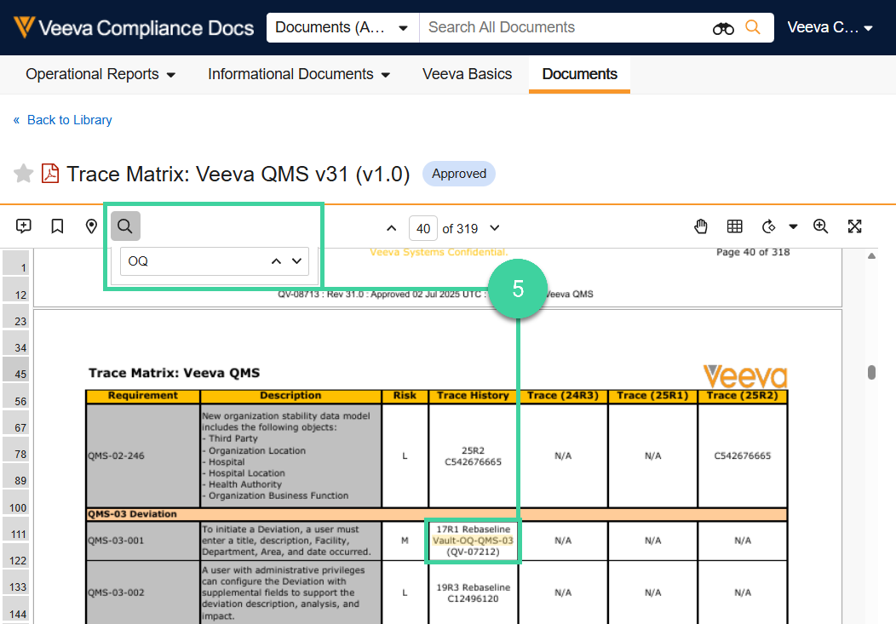Jump to page 23 in side index
The width and height of the screenshot is (896, 624).
pos(16,317)
